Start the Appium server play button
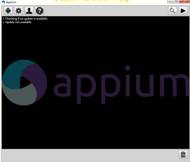190x162 pixels. coord(183,11)
